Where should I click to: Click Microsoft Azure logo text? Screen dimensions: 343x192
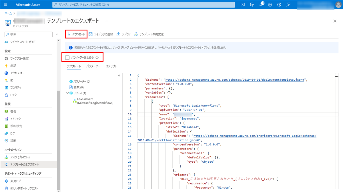[28, 5]
